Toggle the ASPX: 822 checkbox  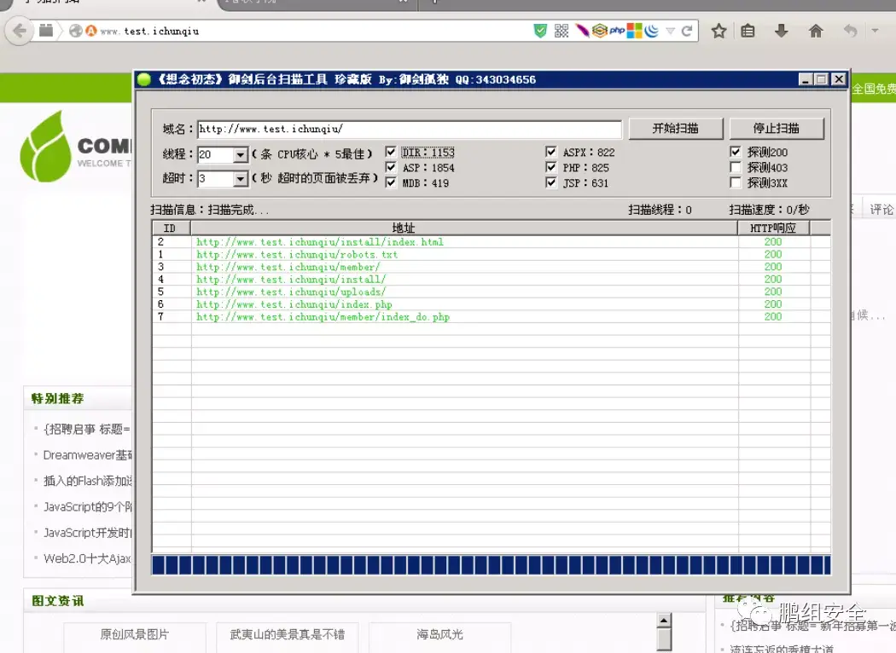click(551, 152)
